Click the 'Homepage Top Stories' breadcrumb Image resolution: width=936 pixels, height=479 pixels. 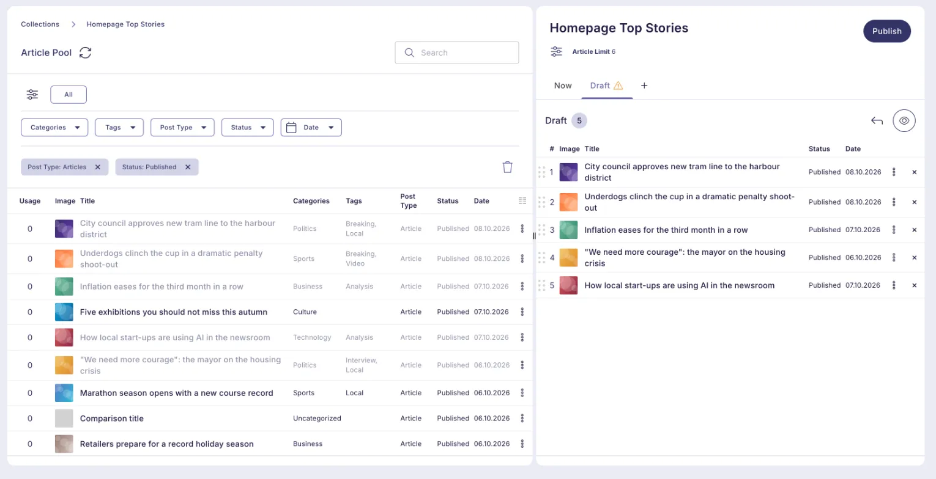pos(125,24)
